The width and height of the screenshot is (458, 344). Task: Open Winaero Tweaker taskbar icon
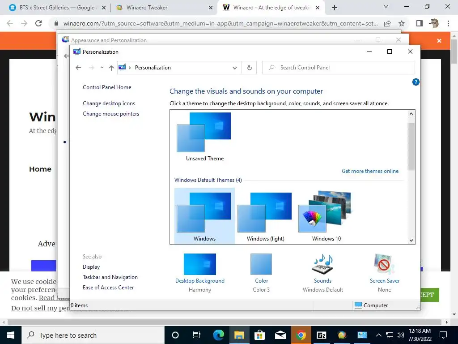pos(342,335)
